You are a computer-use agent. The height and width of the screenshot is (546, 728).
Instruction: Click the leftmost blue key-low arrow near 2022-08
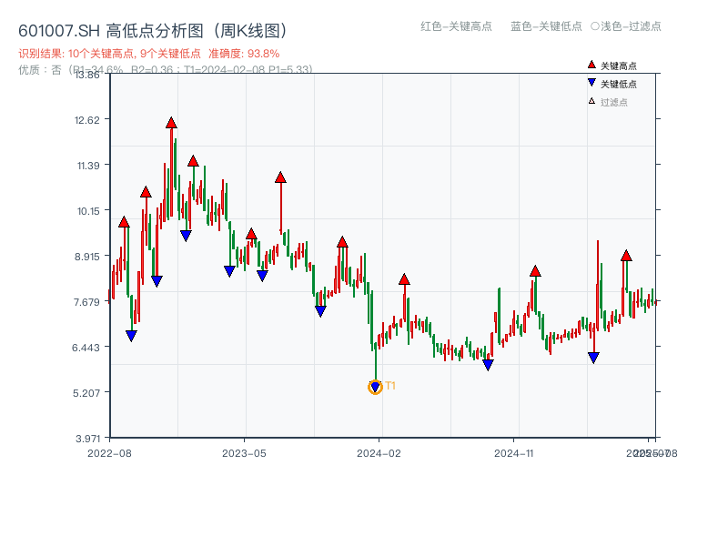pos(130,335)
